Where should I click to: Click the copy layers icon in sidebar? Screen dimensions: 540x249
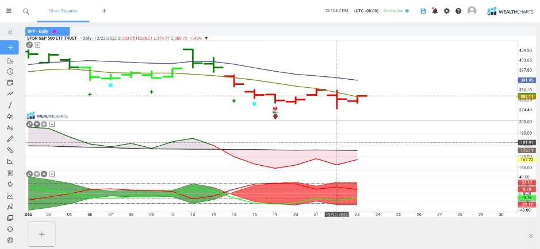(10, 218)
